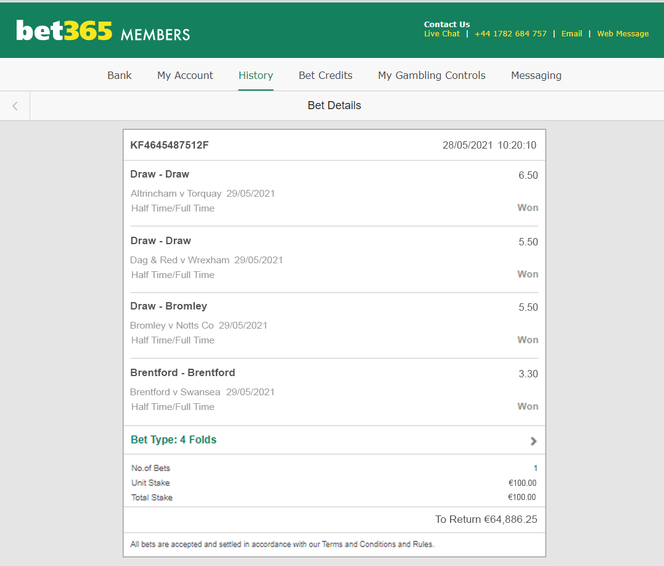Screen dimensions: 664x566
Task: Click the Bet Details page title
Action: click(x=335, y=105)
